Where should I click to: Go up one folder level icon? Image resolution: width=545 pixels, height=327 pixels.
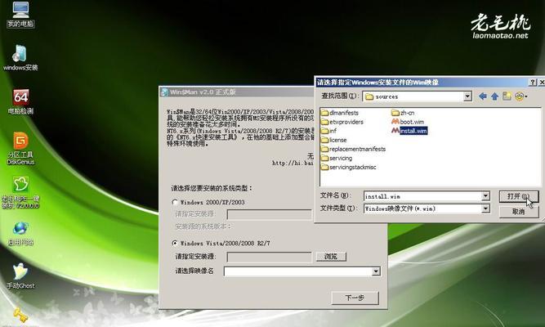(x=495, y=96)
